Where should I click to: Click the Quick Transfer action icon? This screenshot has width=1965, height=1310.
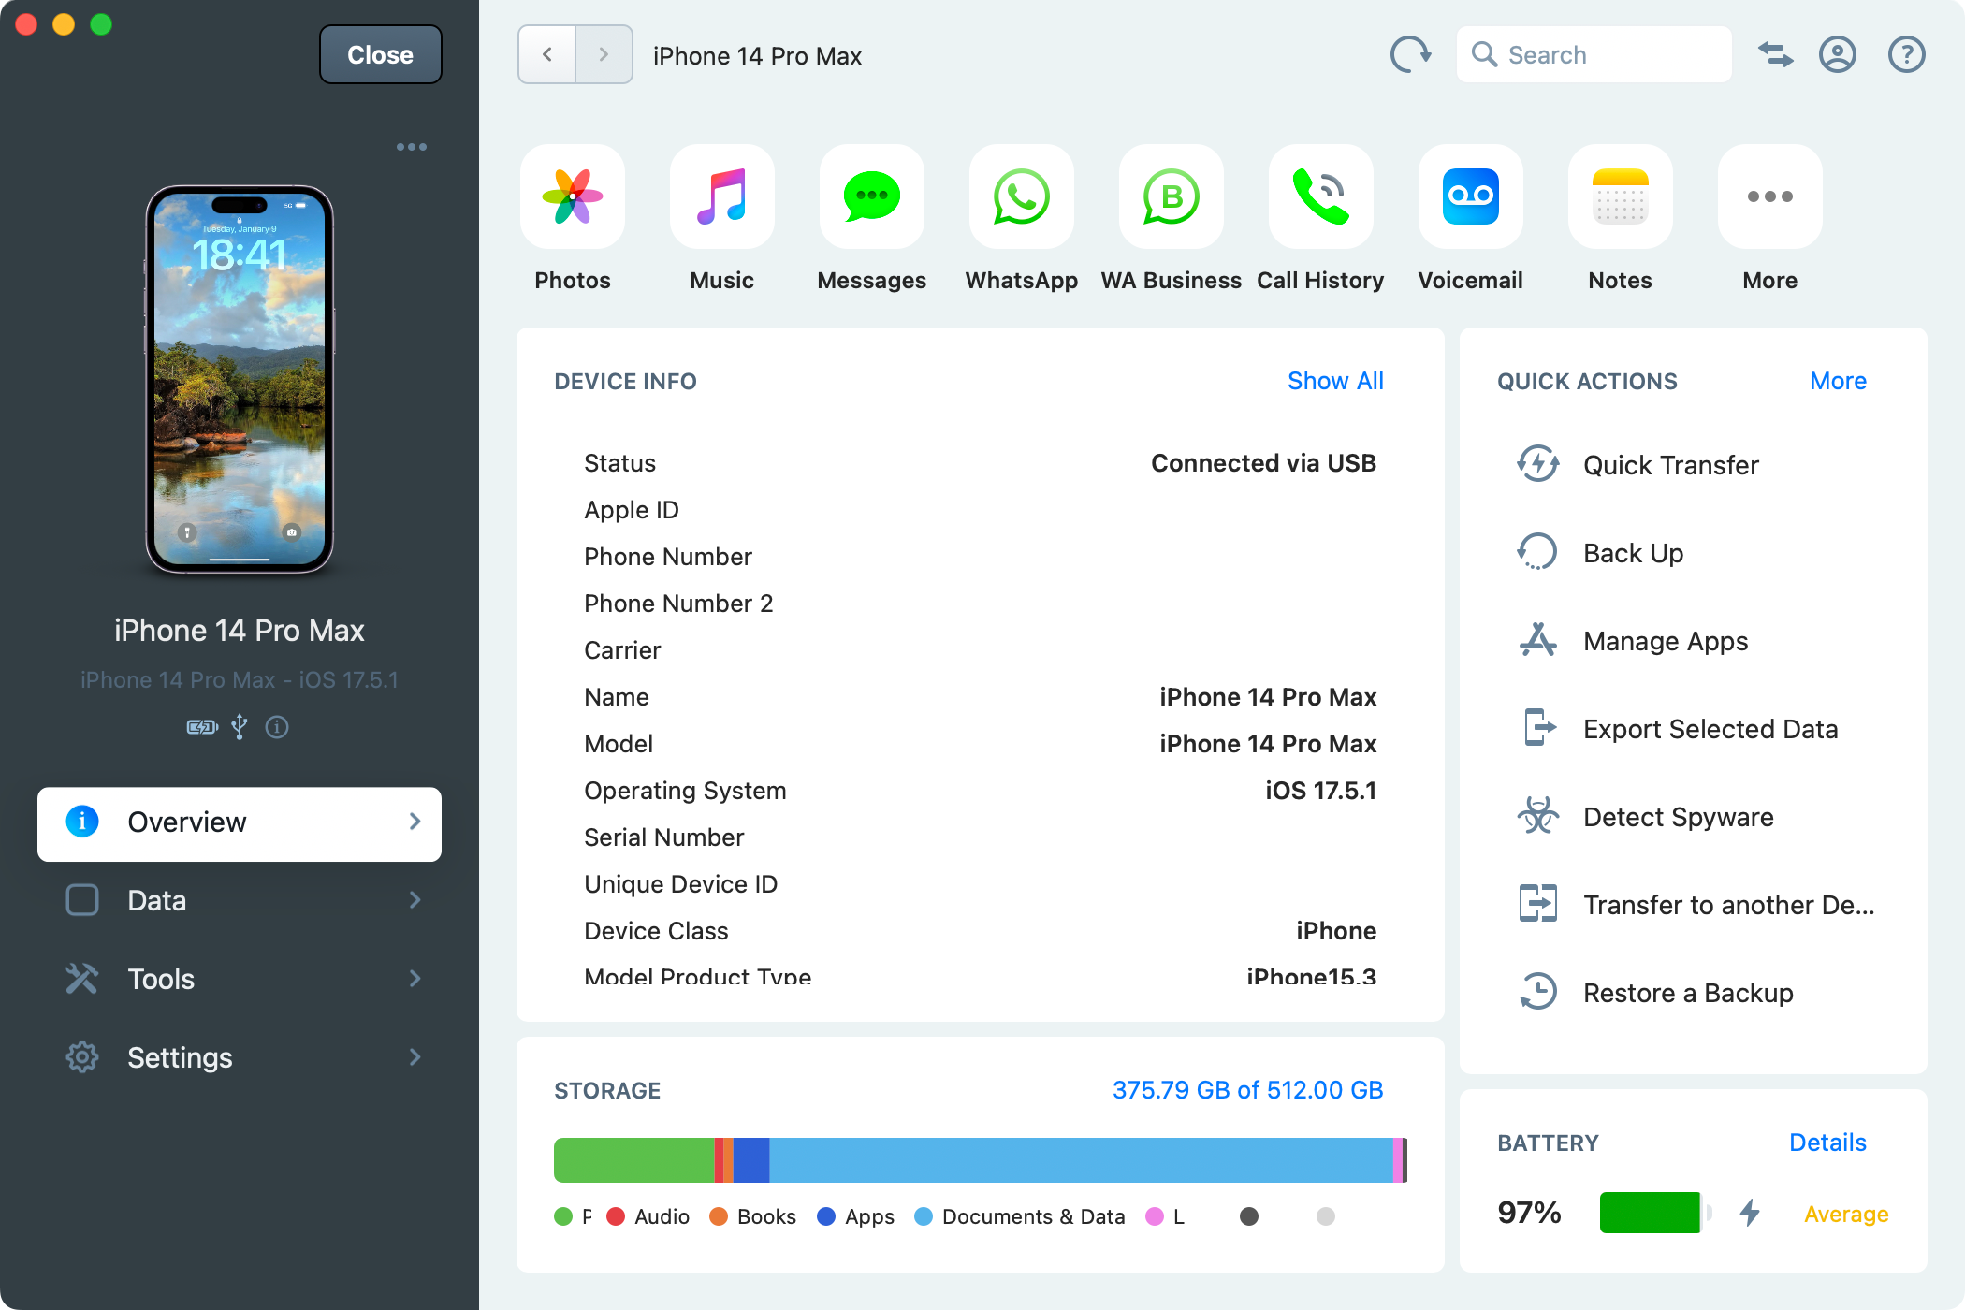point(1538,463)
